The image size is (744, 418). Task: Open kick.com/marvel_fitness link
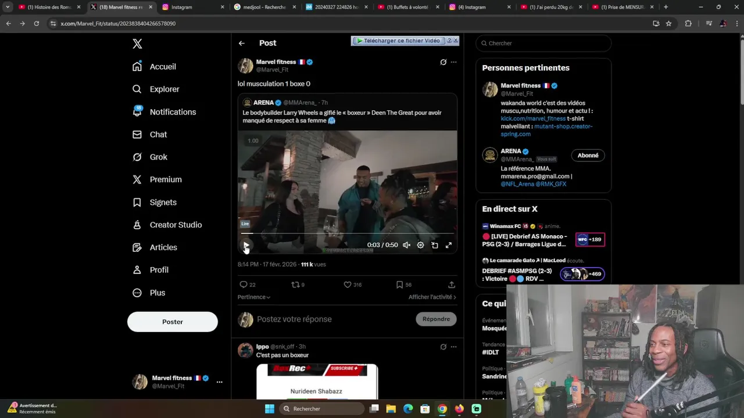(533, 118)
